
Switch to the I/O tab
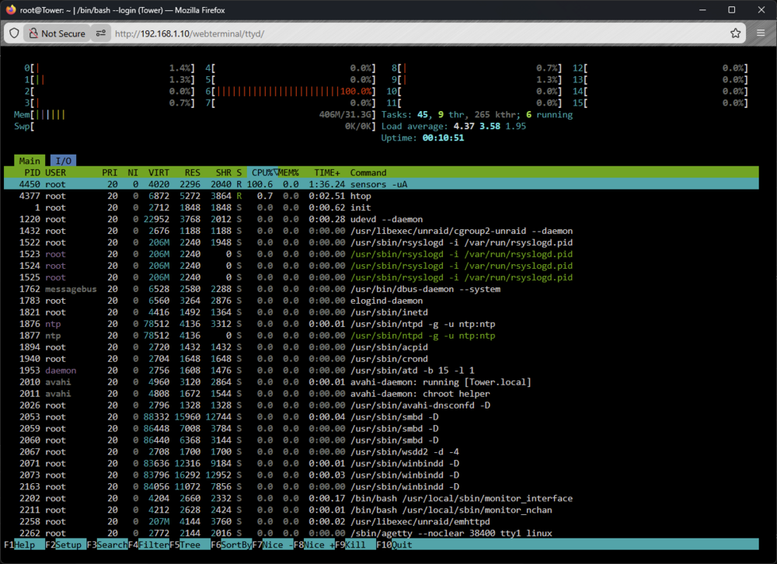(x=64, y=161)
